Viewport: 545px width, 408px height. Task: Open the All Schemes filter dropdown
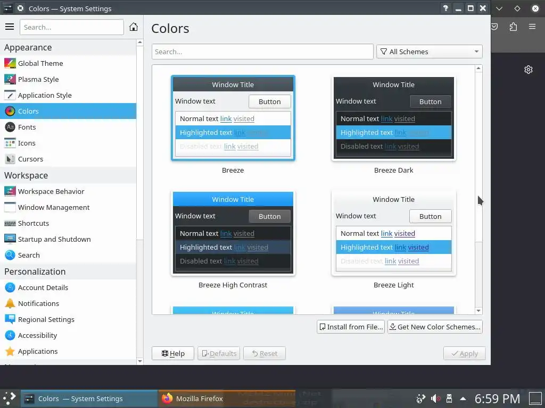coord(430,52)
